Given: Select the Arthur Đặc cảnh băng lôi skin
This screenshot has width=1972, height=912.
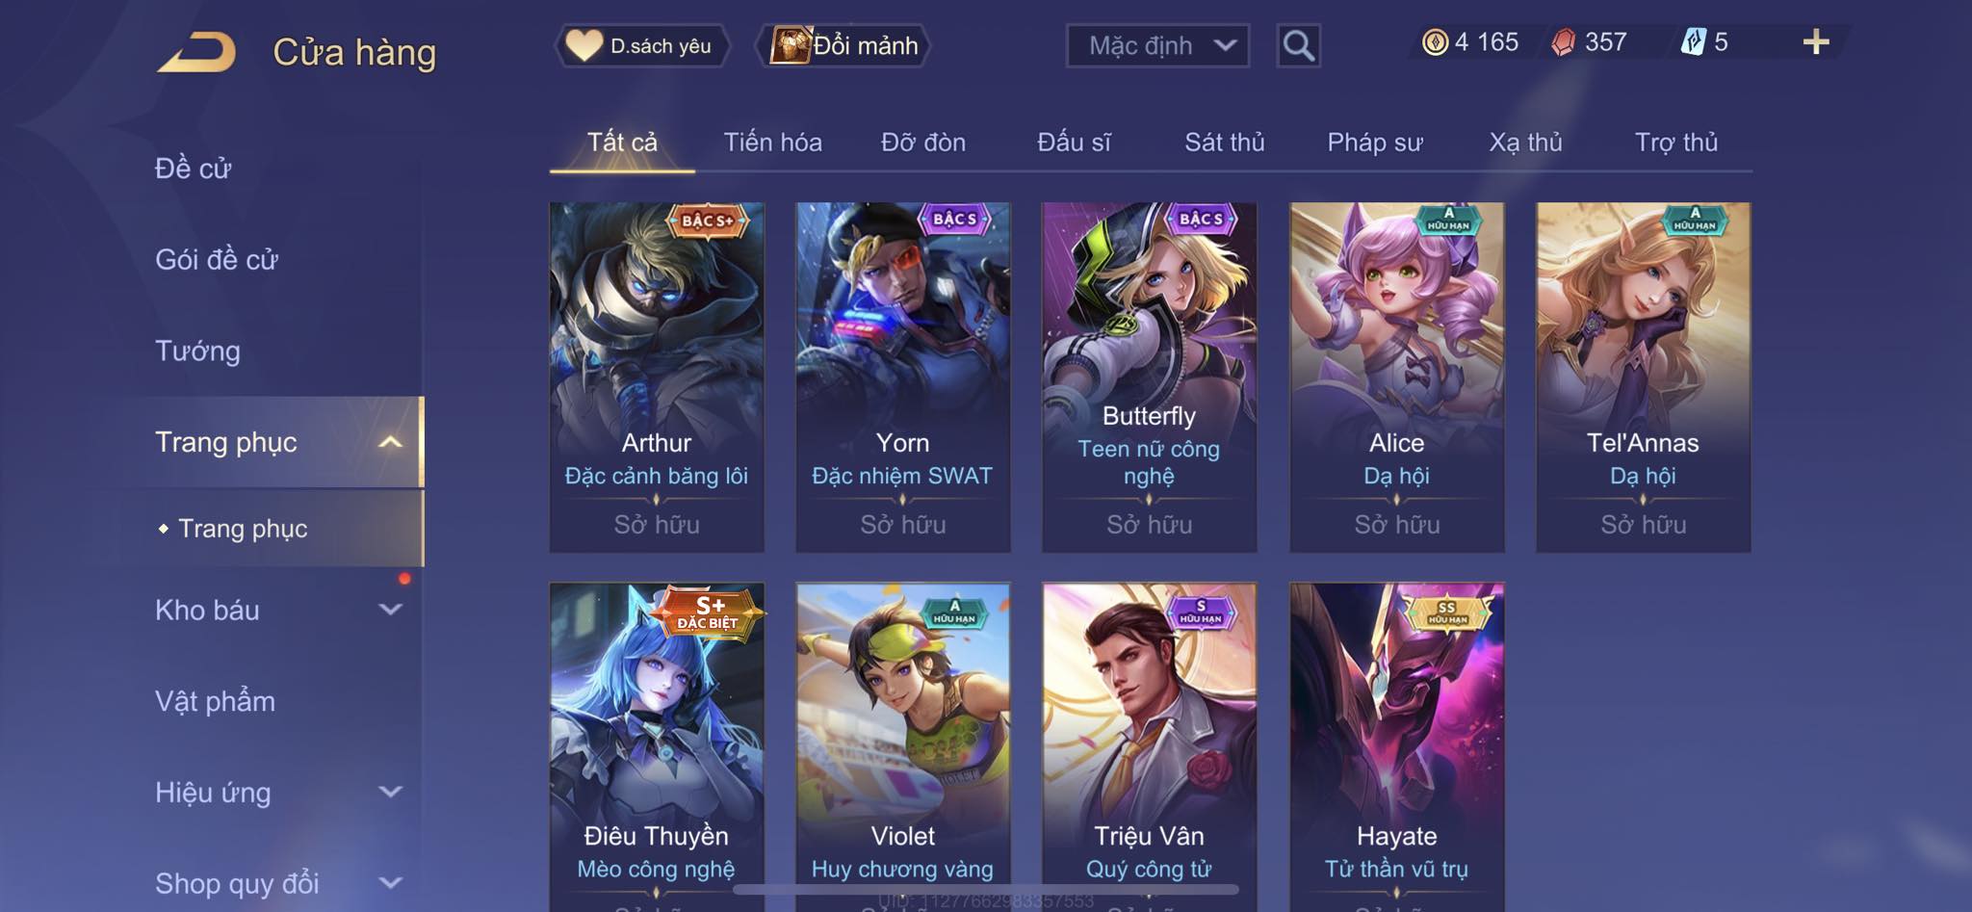Looking at the screenshot, I should 657,377.
